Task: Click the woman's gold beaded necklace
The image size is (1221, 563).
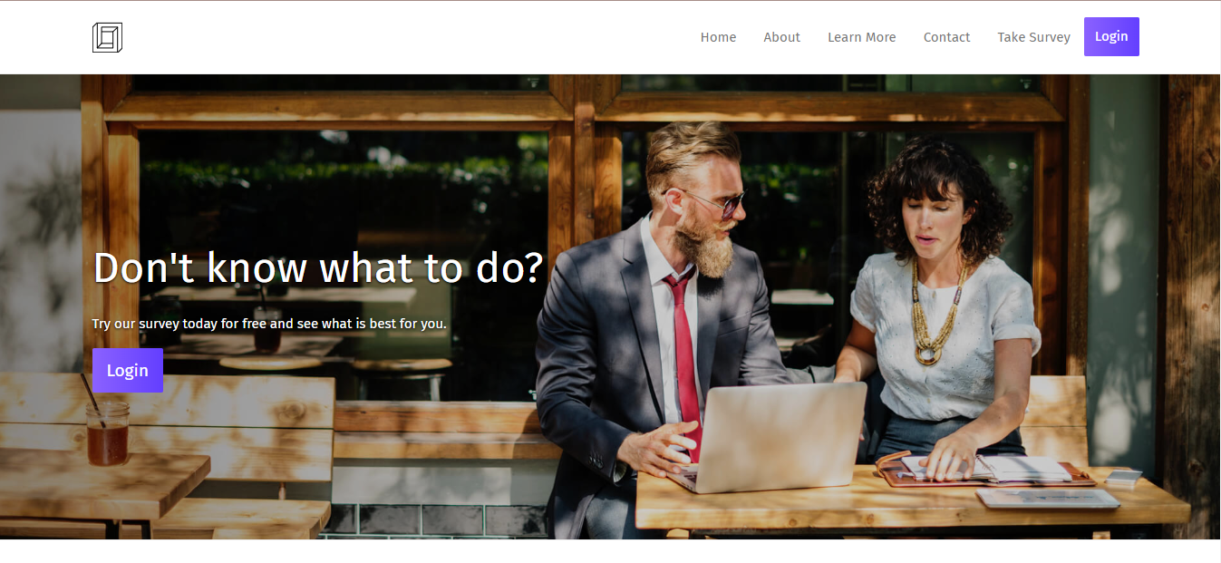Action: coord(934,313)
